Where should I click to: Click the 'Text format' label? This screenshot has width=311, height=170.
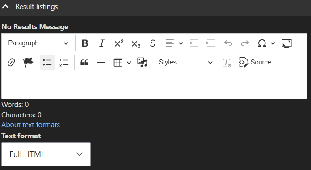click(21, 136)
